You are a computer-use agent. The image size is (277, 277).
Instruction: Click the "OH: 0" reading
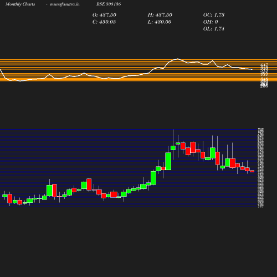[x=211, y=22]
